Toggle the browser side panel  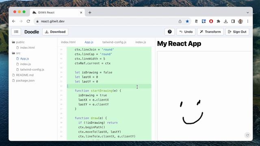[x=233, y=21]
